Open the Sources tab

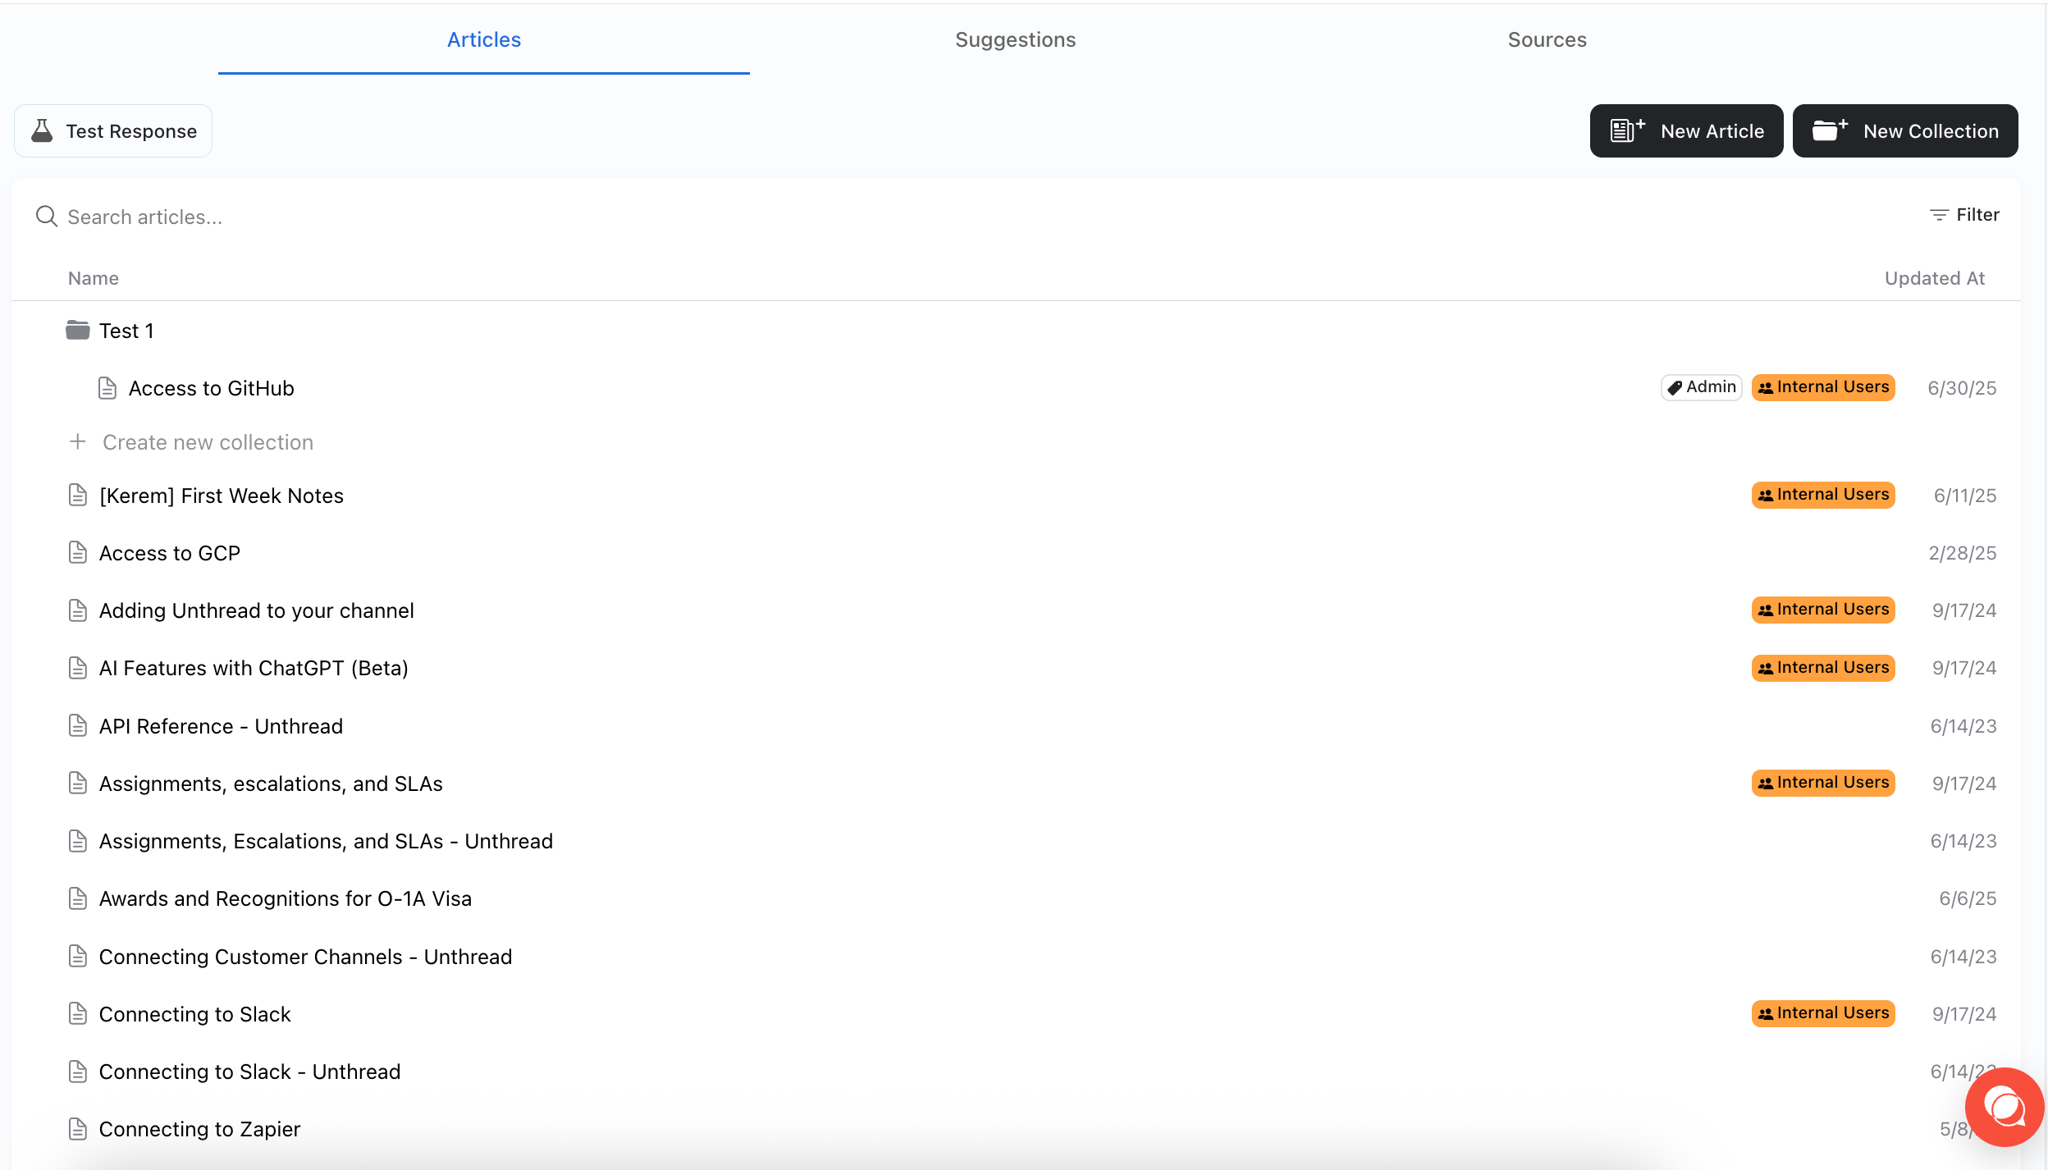[x=1546, y=39]
